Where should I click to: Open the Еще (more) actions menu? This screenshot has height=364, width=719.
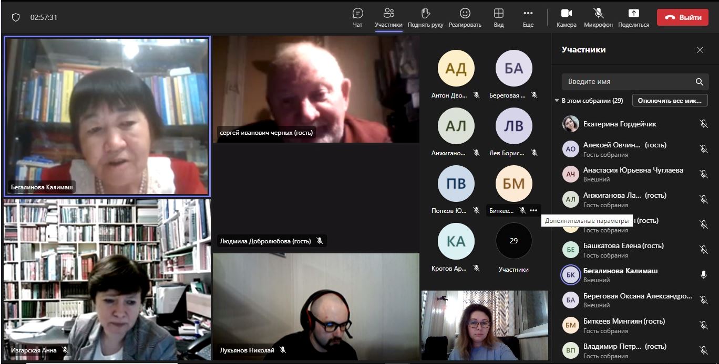tap(528, 17)
